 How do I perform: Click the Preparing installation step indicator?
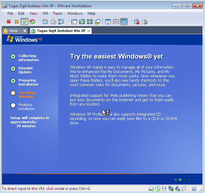point(13,81)
